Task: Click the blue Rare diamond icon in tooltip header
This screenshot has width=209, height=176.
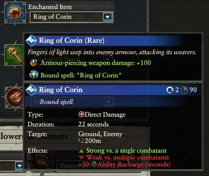Action: click(31, 40)
